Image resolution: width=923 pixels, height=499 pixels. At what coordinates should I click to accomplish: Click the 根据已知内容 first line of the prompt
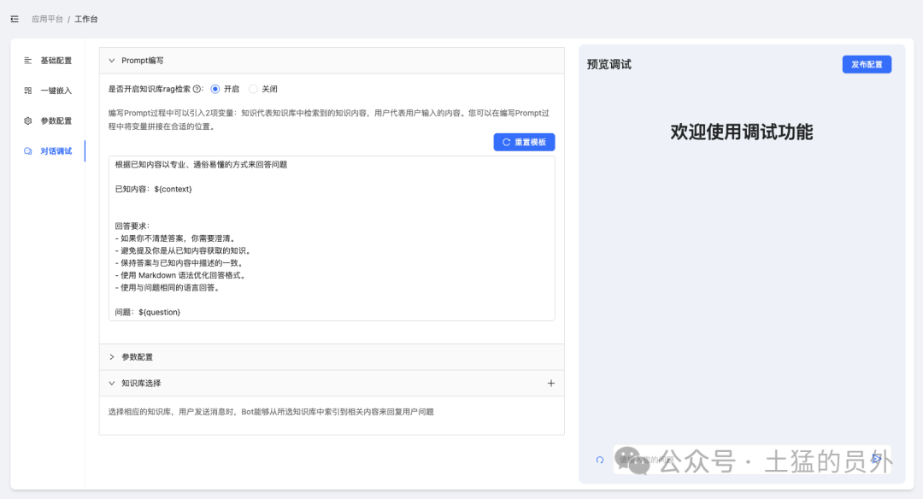[x=201, y=164]
